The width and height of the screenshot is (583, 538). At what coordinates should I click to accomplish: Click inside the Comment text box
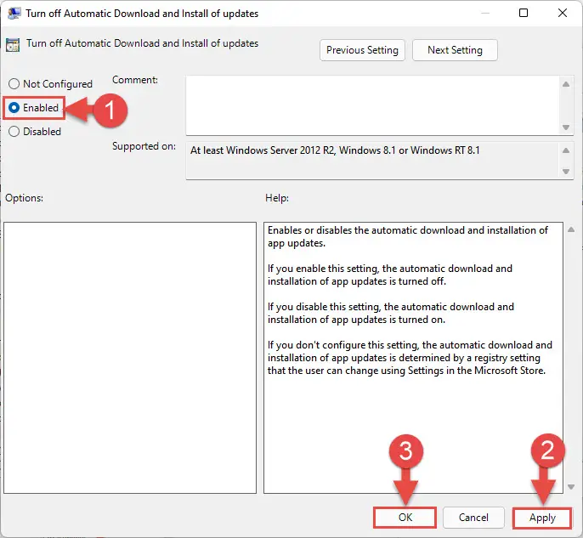pyautogui.click(x=373, y=105)
